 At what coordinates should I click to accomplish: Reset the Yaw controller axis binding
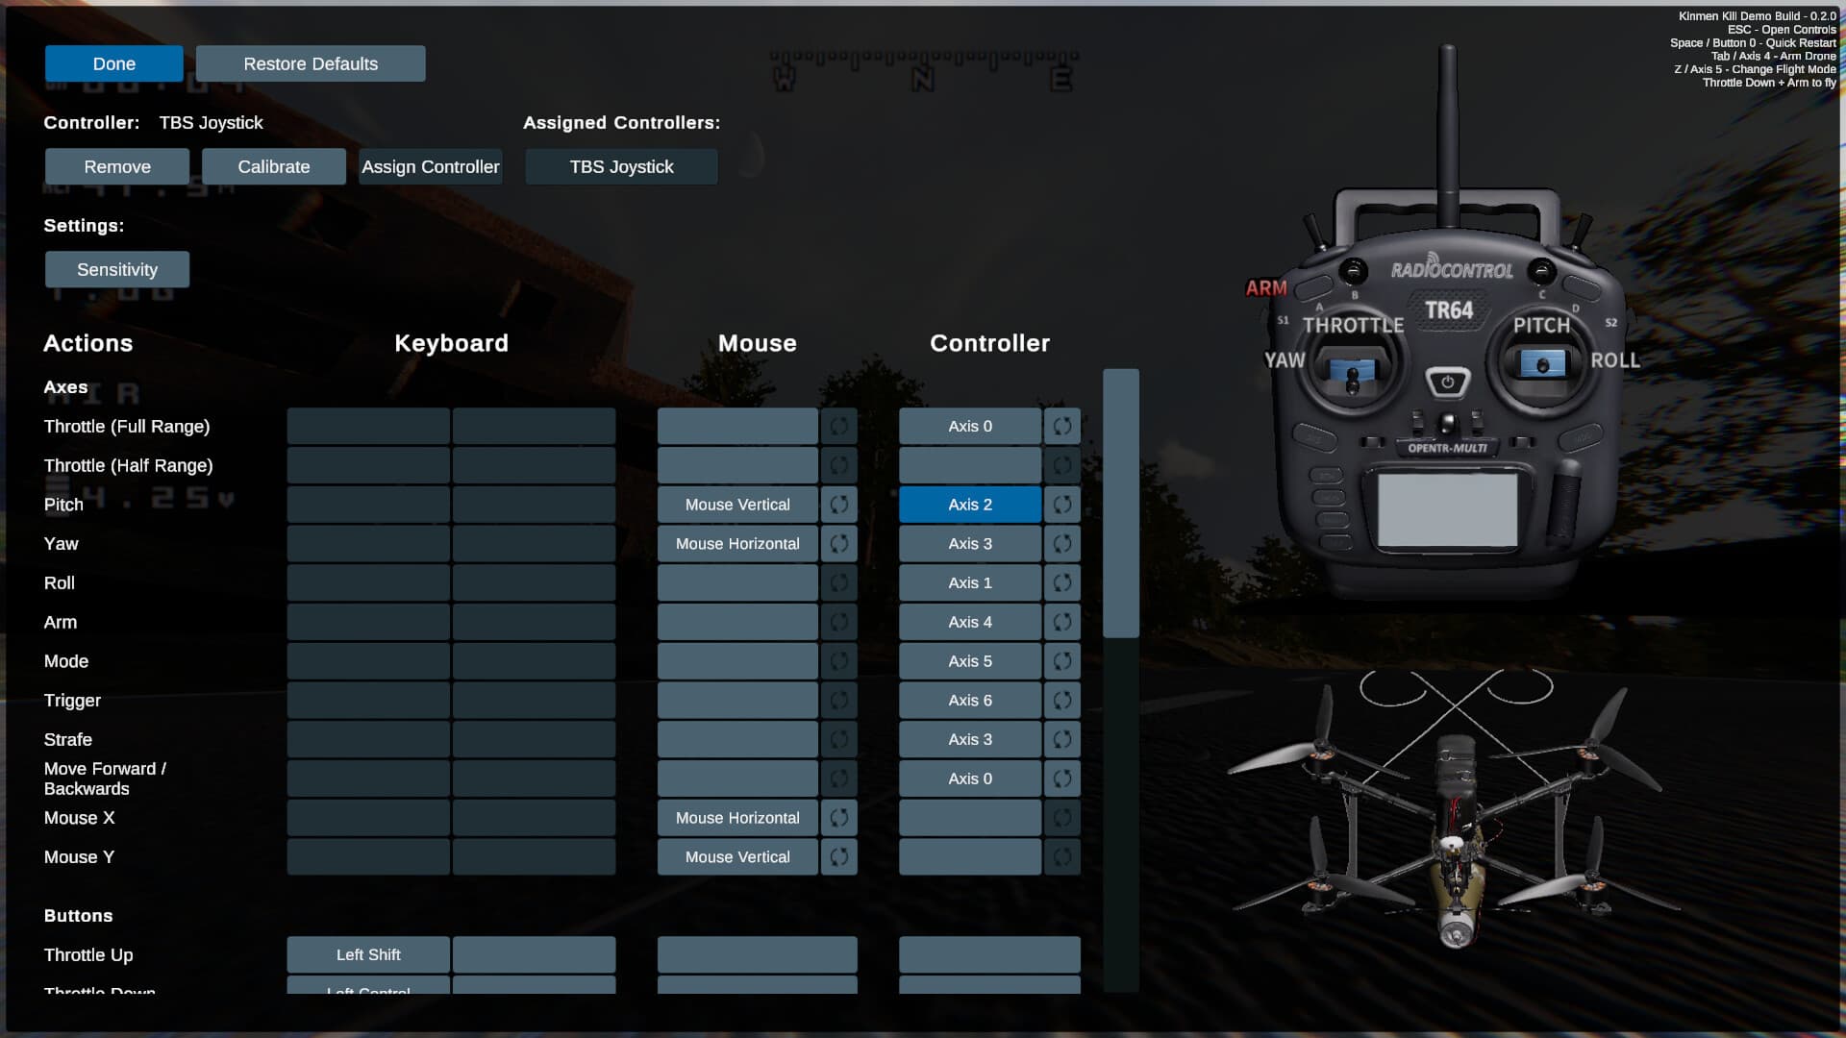coord(1062,543)
